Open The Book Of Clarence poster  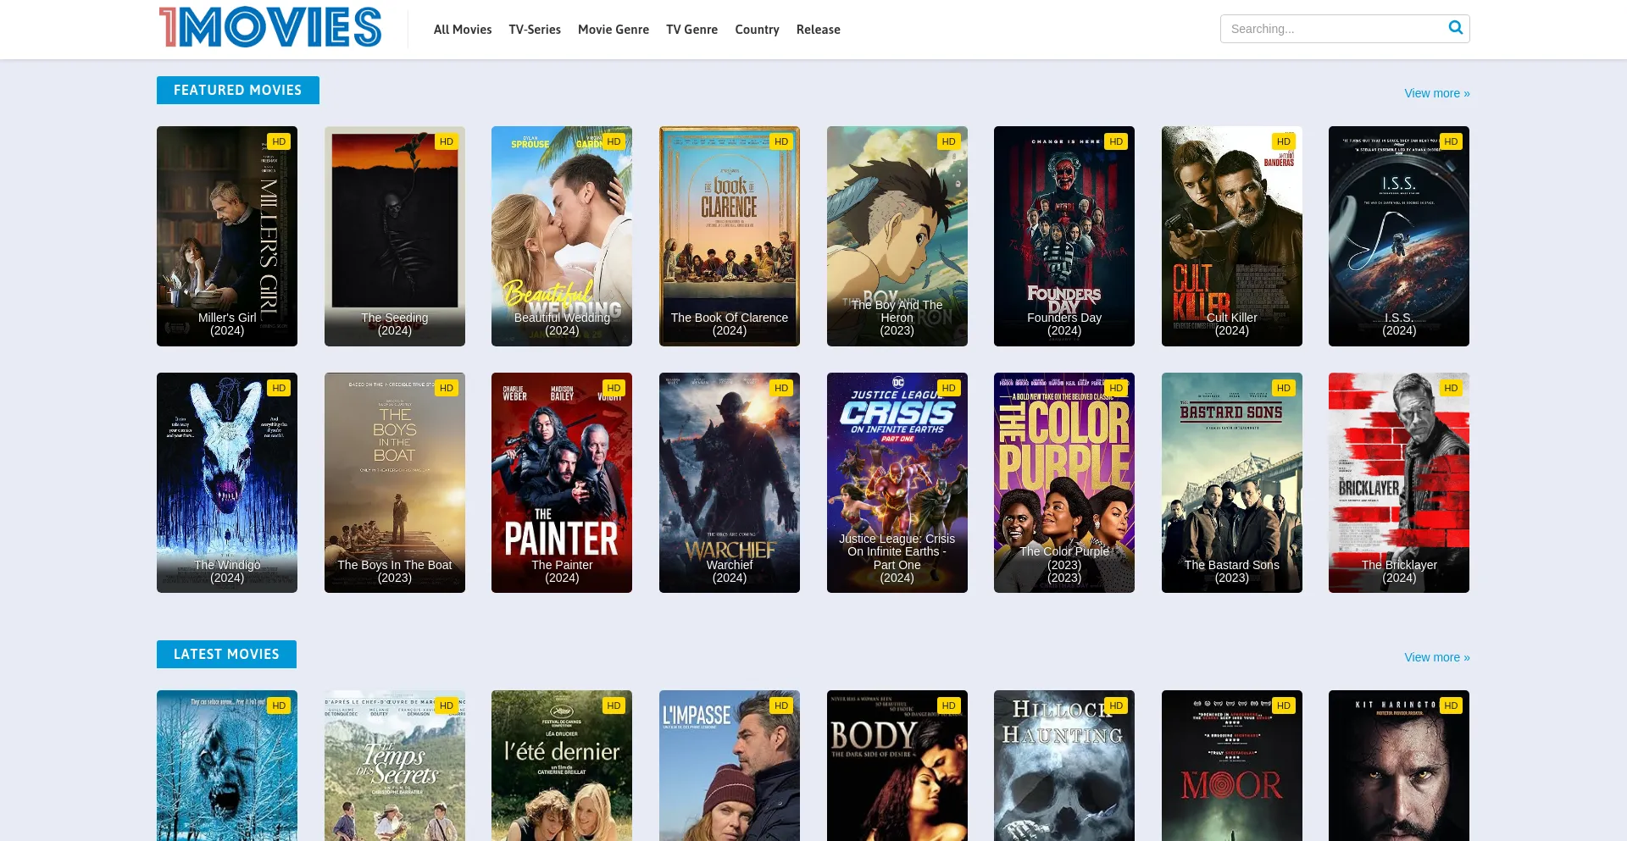click(730, 236)
